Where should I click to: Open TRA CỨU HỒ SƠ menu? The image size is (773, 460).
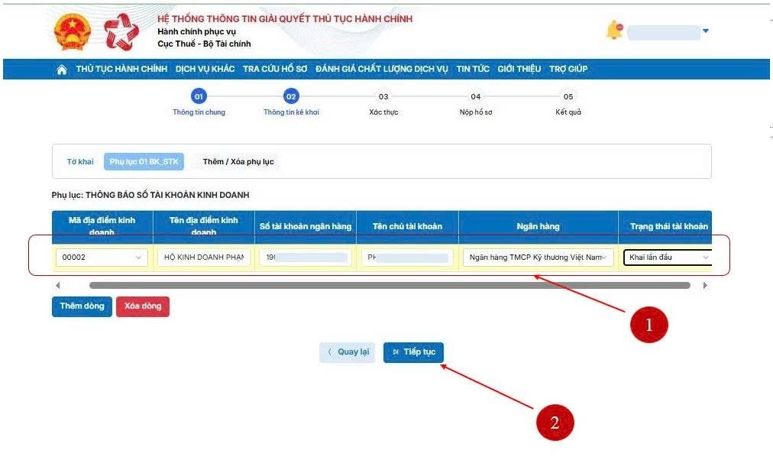coord(275,70)
